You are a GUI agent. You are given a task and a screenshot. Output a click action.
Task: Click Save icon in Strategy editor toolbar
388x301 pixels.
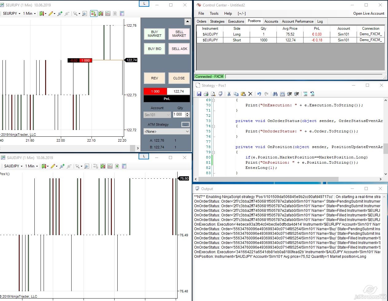[x=199, y=94]
